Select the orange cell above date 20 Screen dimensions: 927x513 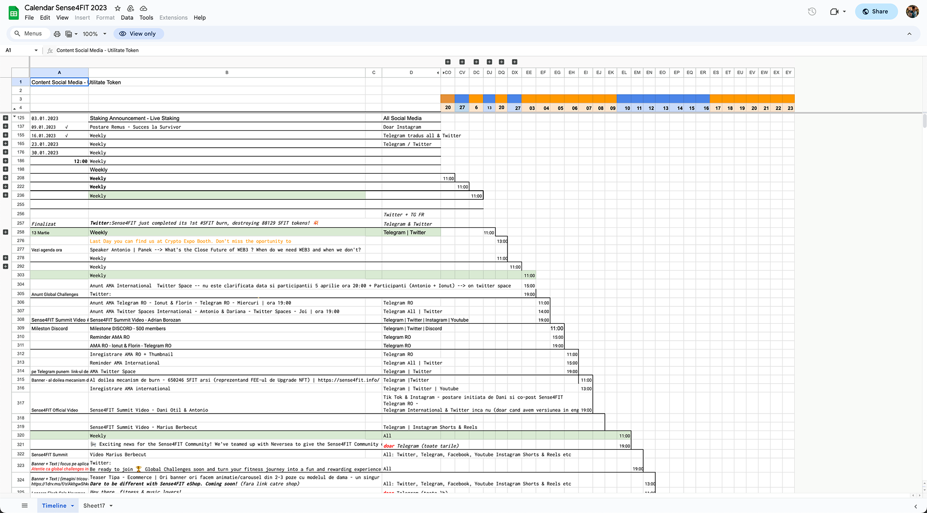[448, 99]
